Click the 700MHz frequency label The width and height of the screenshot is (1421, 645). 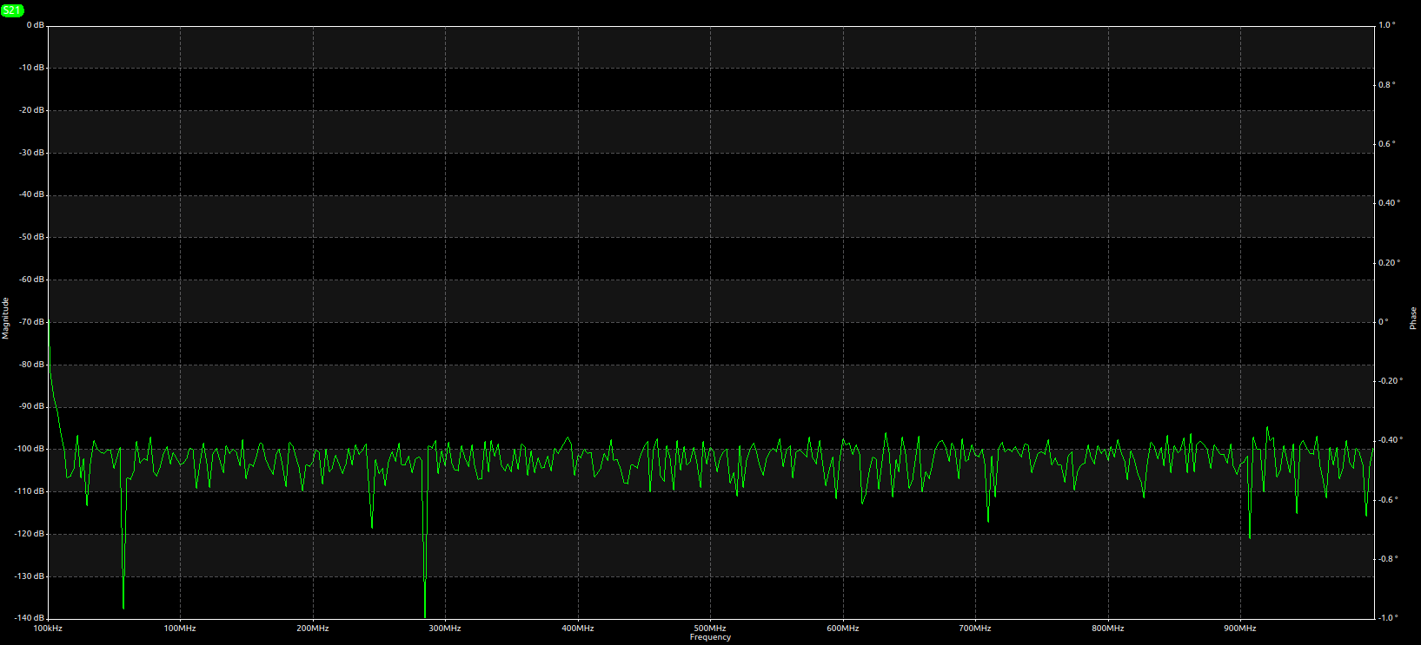tap(975, 629)
